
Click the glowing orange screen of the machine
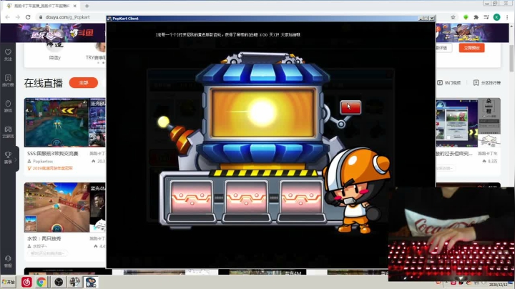point(263,113)
